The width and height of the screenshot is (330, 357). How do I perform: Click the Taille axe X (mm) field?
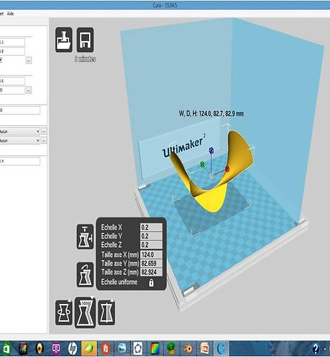pos(151,254)
